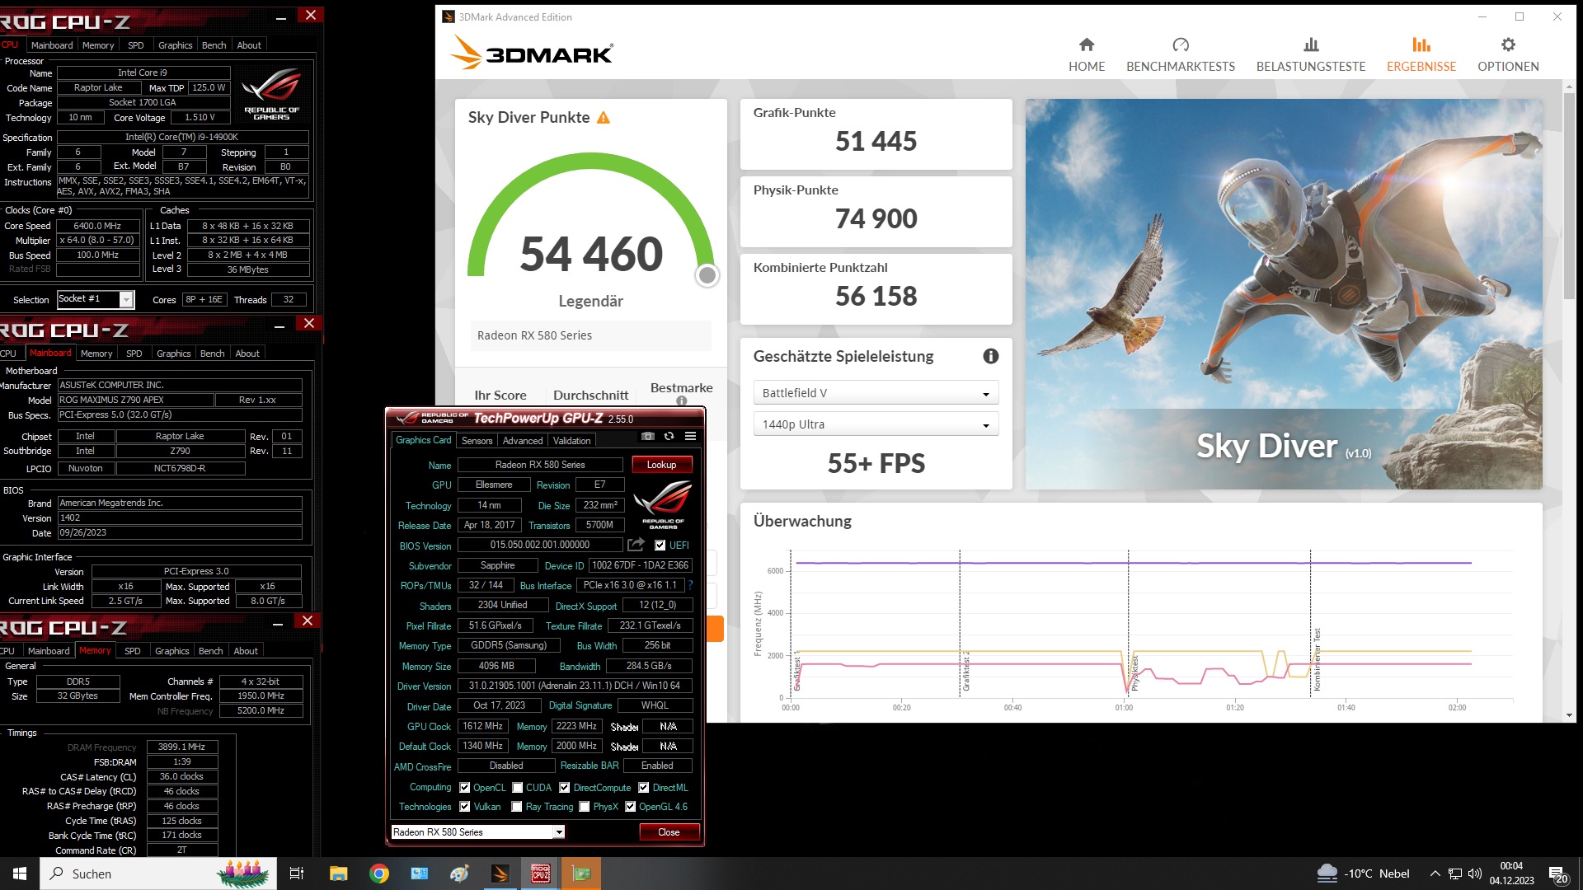Screen dimensions: 1583x890
Task: Click the Sky Diver score gauge knob
Action: click(707, 275)
